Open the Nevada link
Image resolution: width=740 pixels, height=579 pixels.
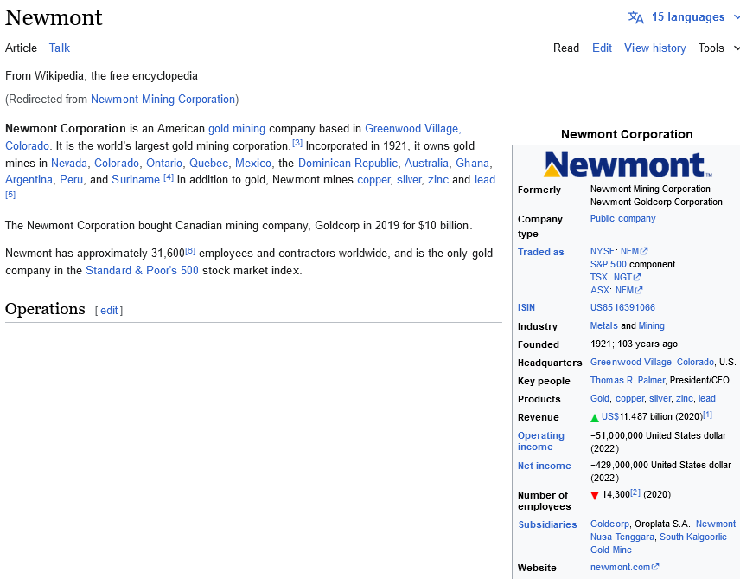click(x=69, y=163)
